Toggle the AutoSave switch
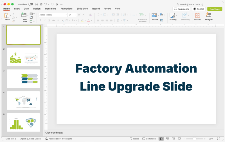Screen dimensions: 225x142 point(31,4)
